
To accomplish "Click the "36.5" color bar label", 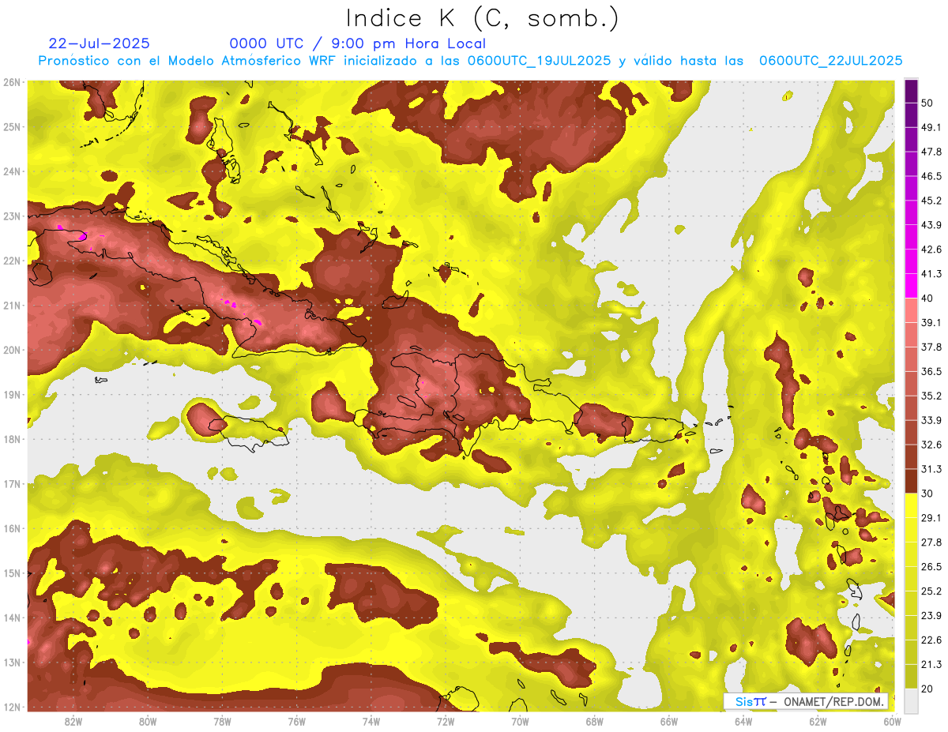I will (931, 371).
